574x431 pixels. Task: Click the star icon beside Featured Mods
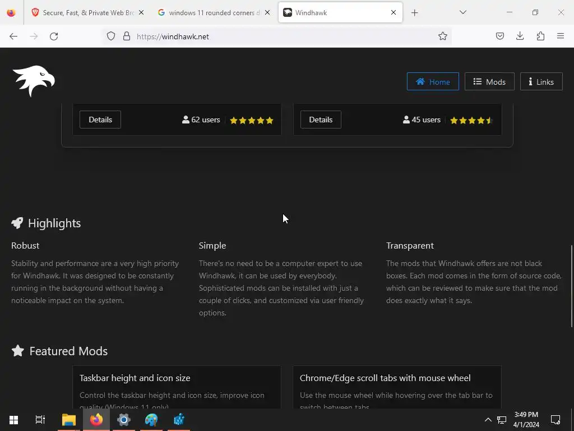pos(17,351)
